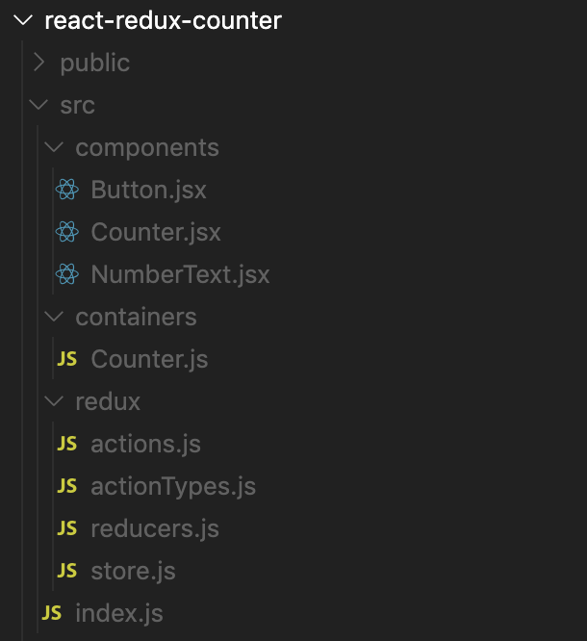The height and width of the screenshot is (641, 587).
Task: Select the public folder label
Action: click(x=94, y=64)
